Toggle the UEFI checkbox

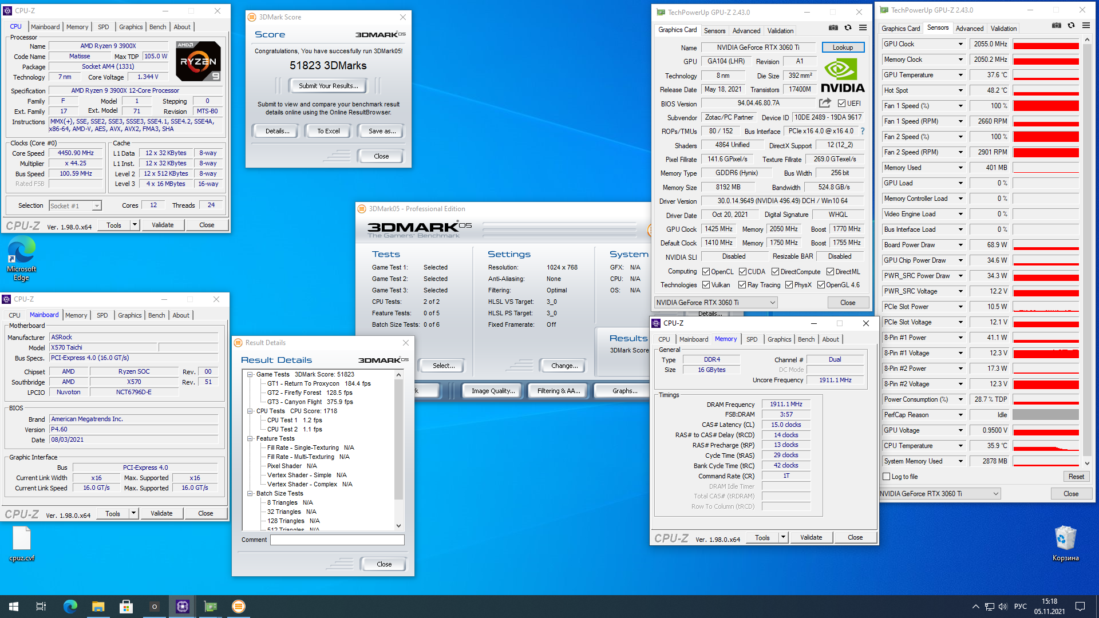(x=841, y=104)
